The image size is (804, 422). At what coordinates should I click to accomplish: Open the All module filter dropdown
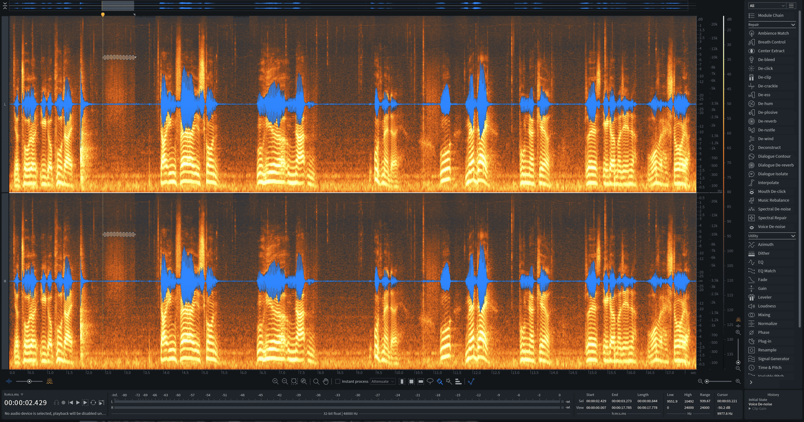tap(767, 6)
